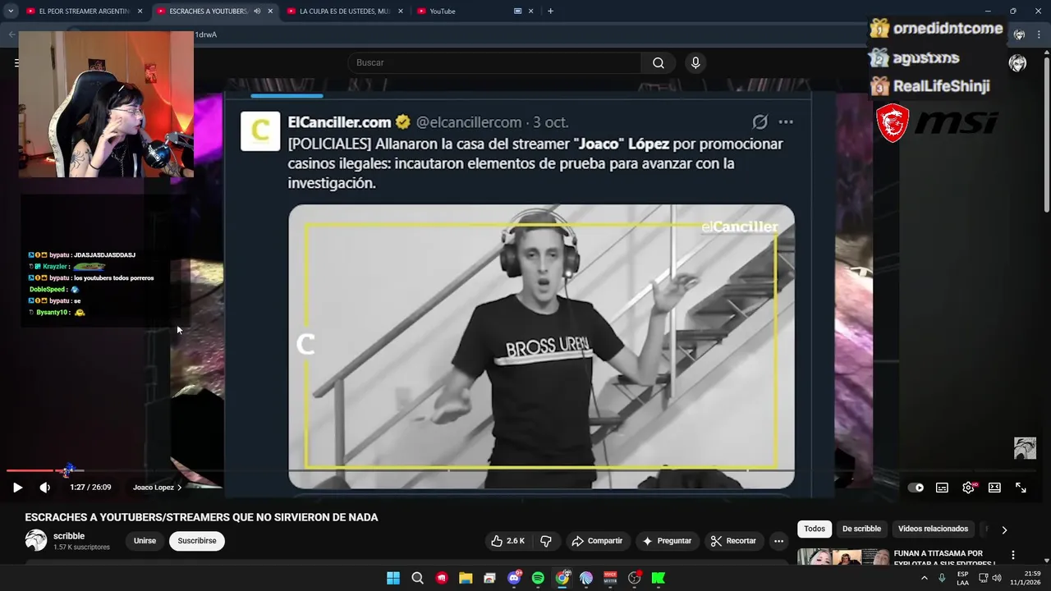Open the Voice Meeter taskbar icon
Screen dimensions: 1051x591
click(x=610, y=578)
